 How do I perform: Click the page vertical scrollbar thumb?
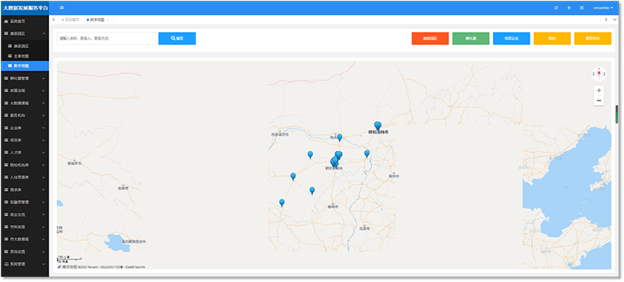pyautogui.click(x=616, y=114)
